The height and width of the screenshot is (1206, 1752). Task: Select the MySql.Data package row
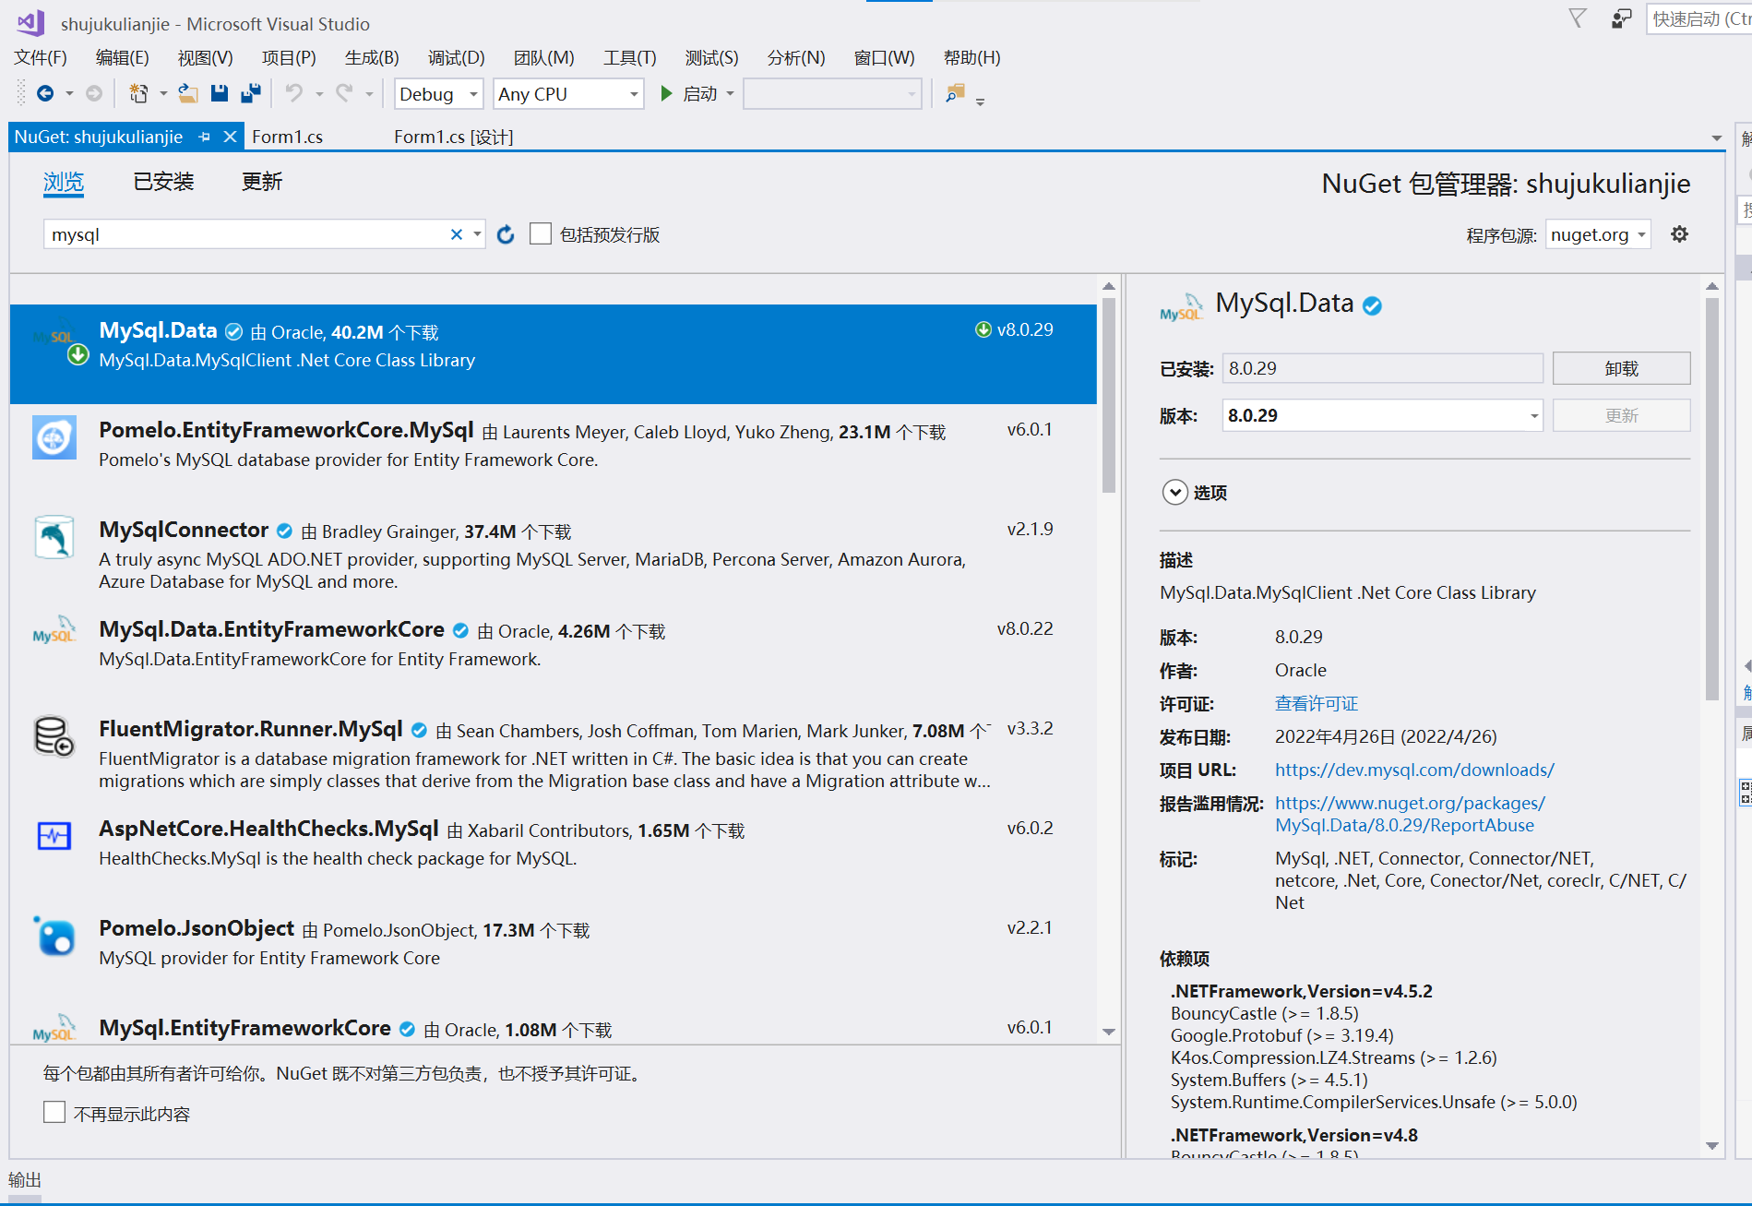(553, 354)
